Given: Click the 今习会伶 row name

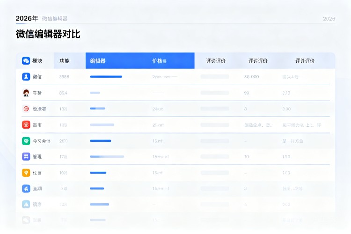Looking at the screenshot, I should 41,141.
